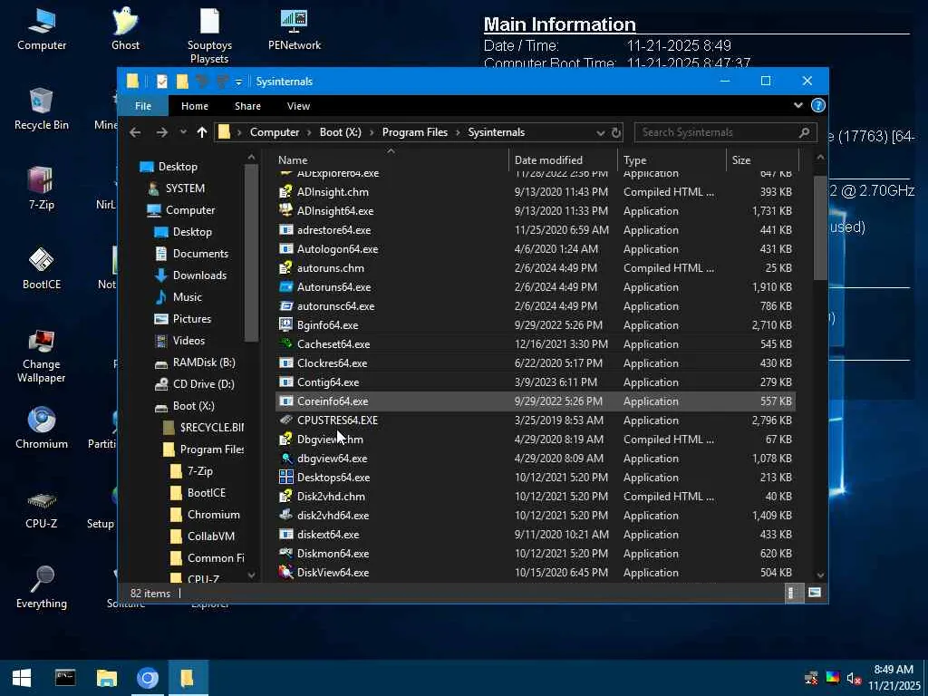Expand breadcrumb arrow after Program Files
This screenshot has height=696, width=928.
458,132
